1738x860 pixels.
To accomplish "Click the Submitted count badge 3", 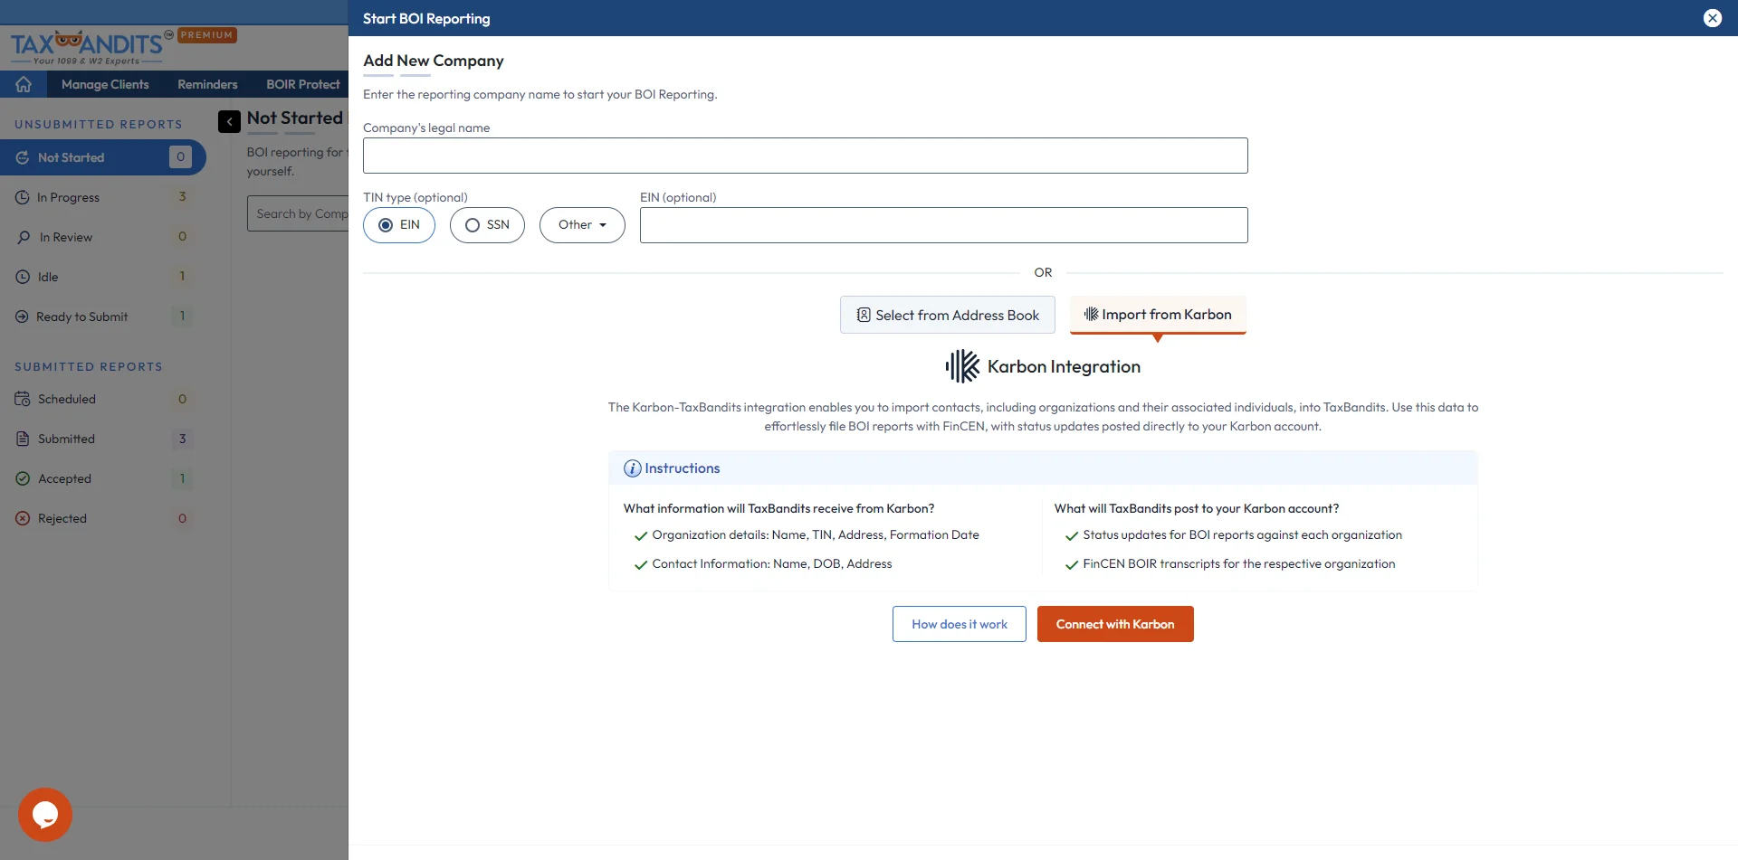I will [182, 439].
